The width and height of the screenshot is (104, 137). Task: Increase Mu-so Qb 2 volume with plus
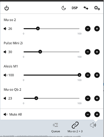(97, 98)
